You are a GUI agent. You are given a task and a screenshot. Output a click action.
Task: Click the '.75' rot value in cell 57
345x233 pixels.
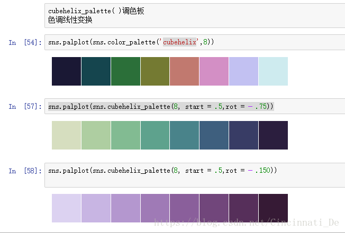click(261, 106)
